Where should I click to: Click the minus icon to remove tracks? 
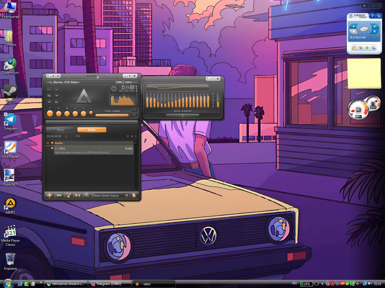(59, 195)
